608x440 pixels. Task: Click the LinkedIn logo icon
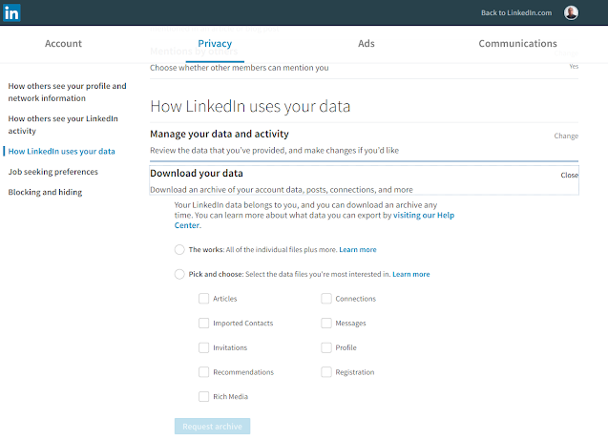click(12, 12)
